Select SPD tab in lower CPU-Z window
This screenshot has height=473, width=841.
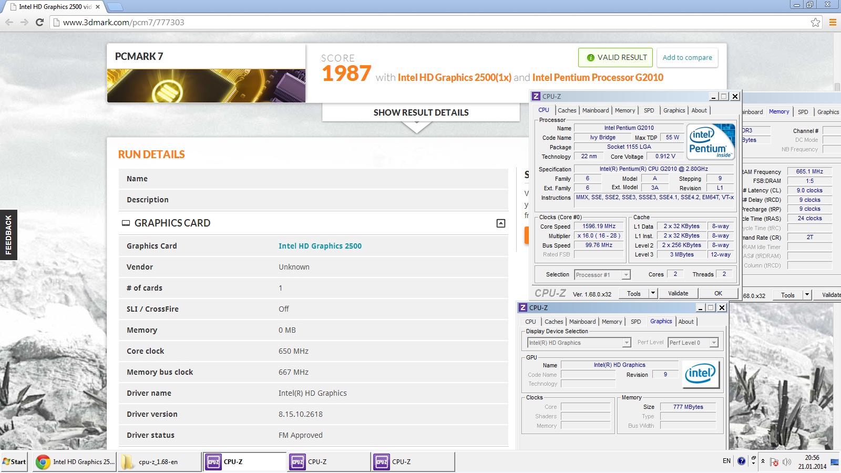(x=636, y=322)
